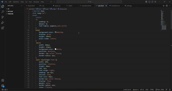This screenshot has height=91, width=172.
Task: Click the calc.html breadcrumb item
Action: pyautogui.click(x=31, y=9)
